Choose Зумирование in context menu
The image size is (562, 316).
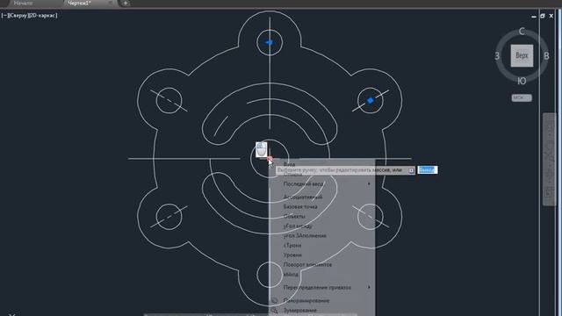(x=299, y=310)
